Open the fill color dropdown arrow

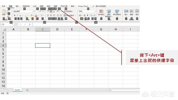tap(34, 16)
